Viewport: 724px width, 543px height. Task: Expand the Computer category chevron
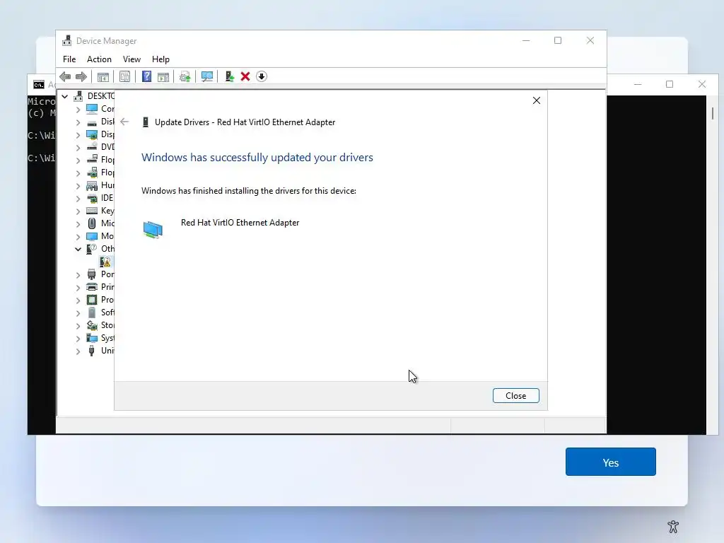click(78, 110)
